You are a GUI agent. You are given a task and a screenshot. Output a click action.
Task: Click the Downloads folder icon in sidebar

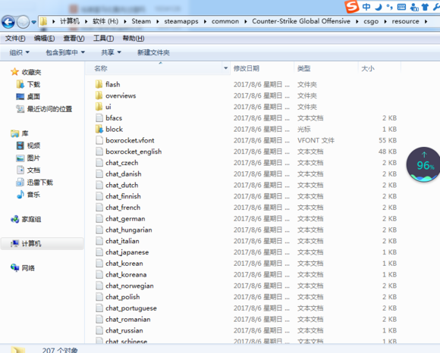(20, 84)
